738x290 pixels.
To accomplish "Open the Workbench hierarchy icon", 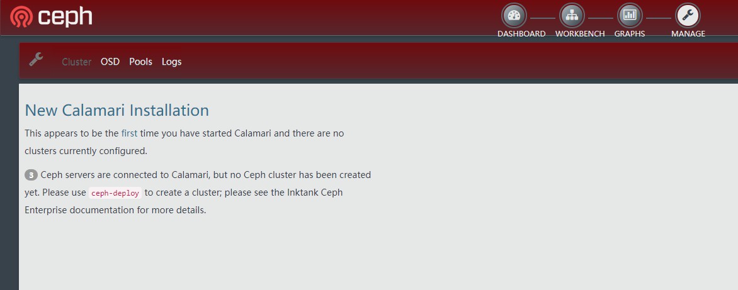I will click(x=572, y=15).
